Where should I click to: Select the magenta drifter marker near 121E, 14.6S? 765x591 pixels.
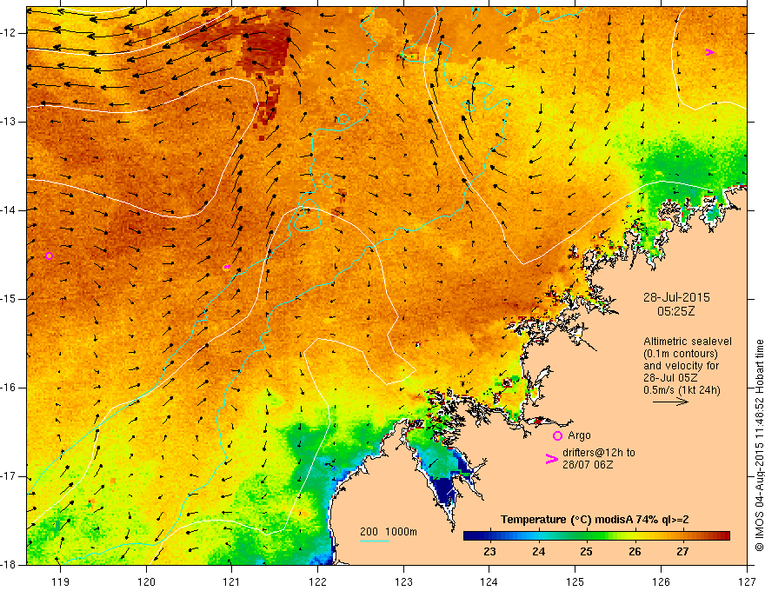(x=227, y=267)
